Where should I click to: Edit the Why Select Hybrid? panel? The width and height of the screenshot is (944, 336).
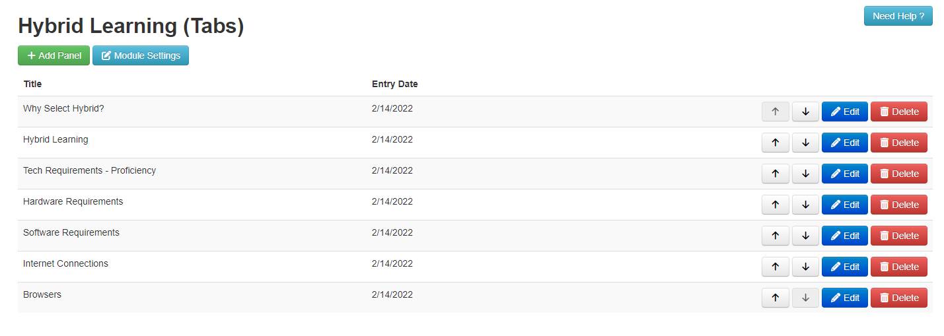tap(844, 112)
